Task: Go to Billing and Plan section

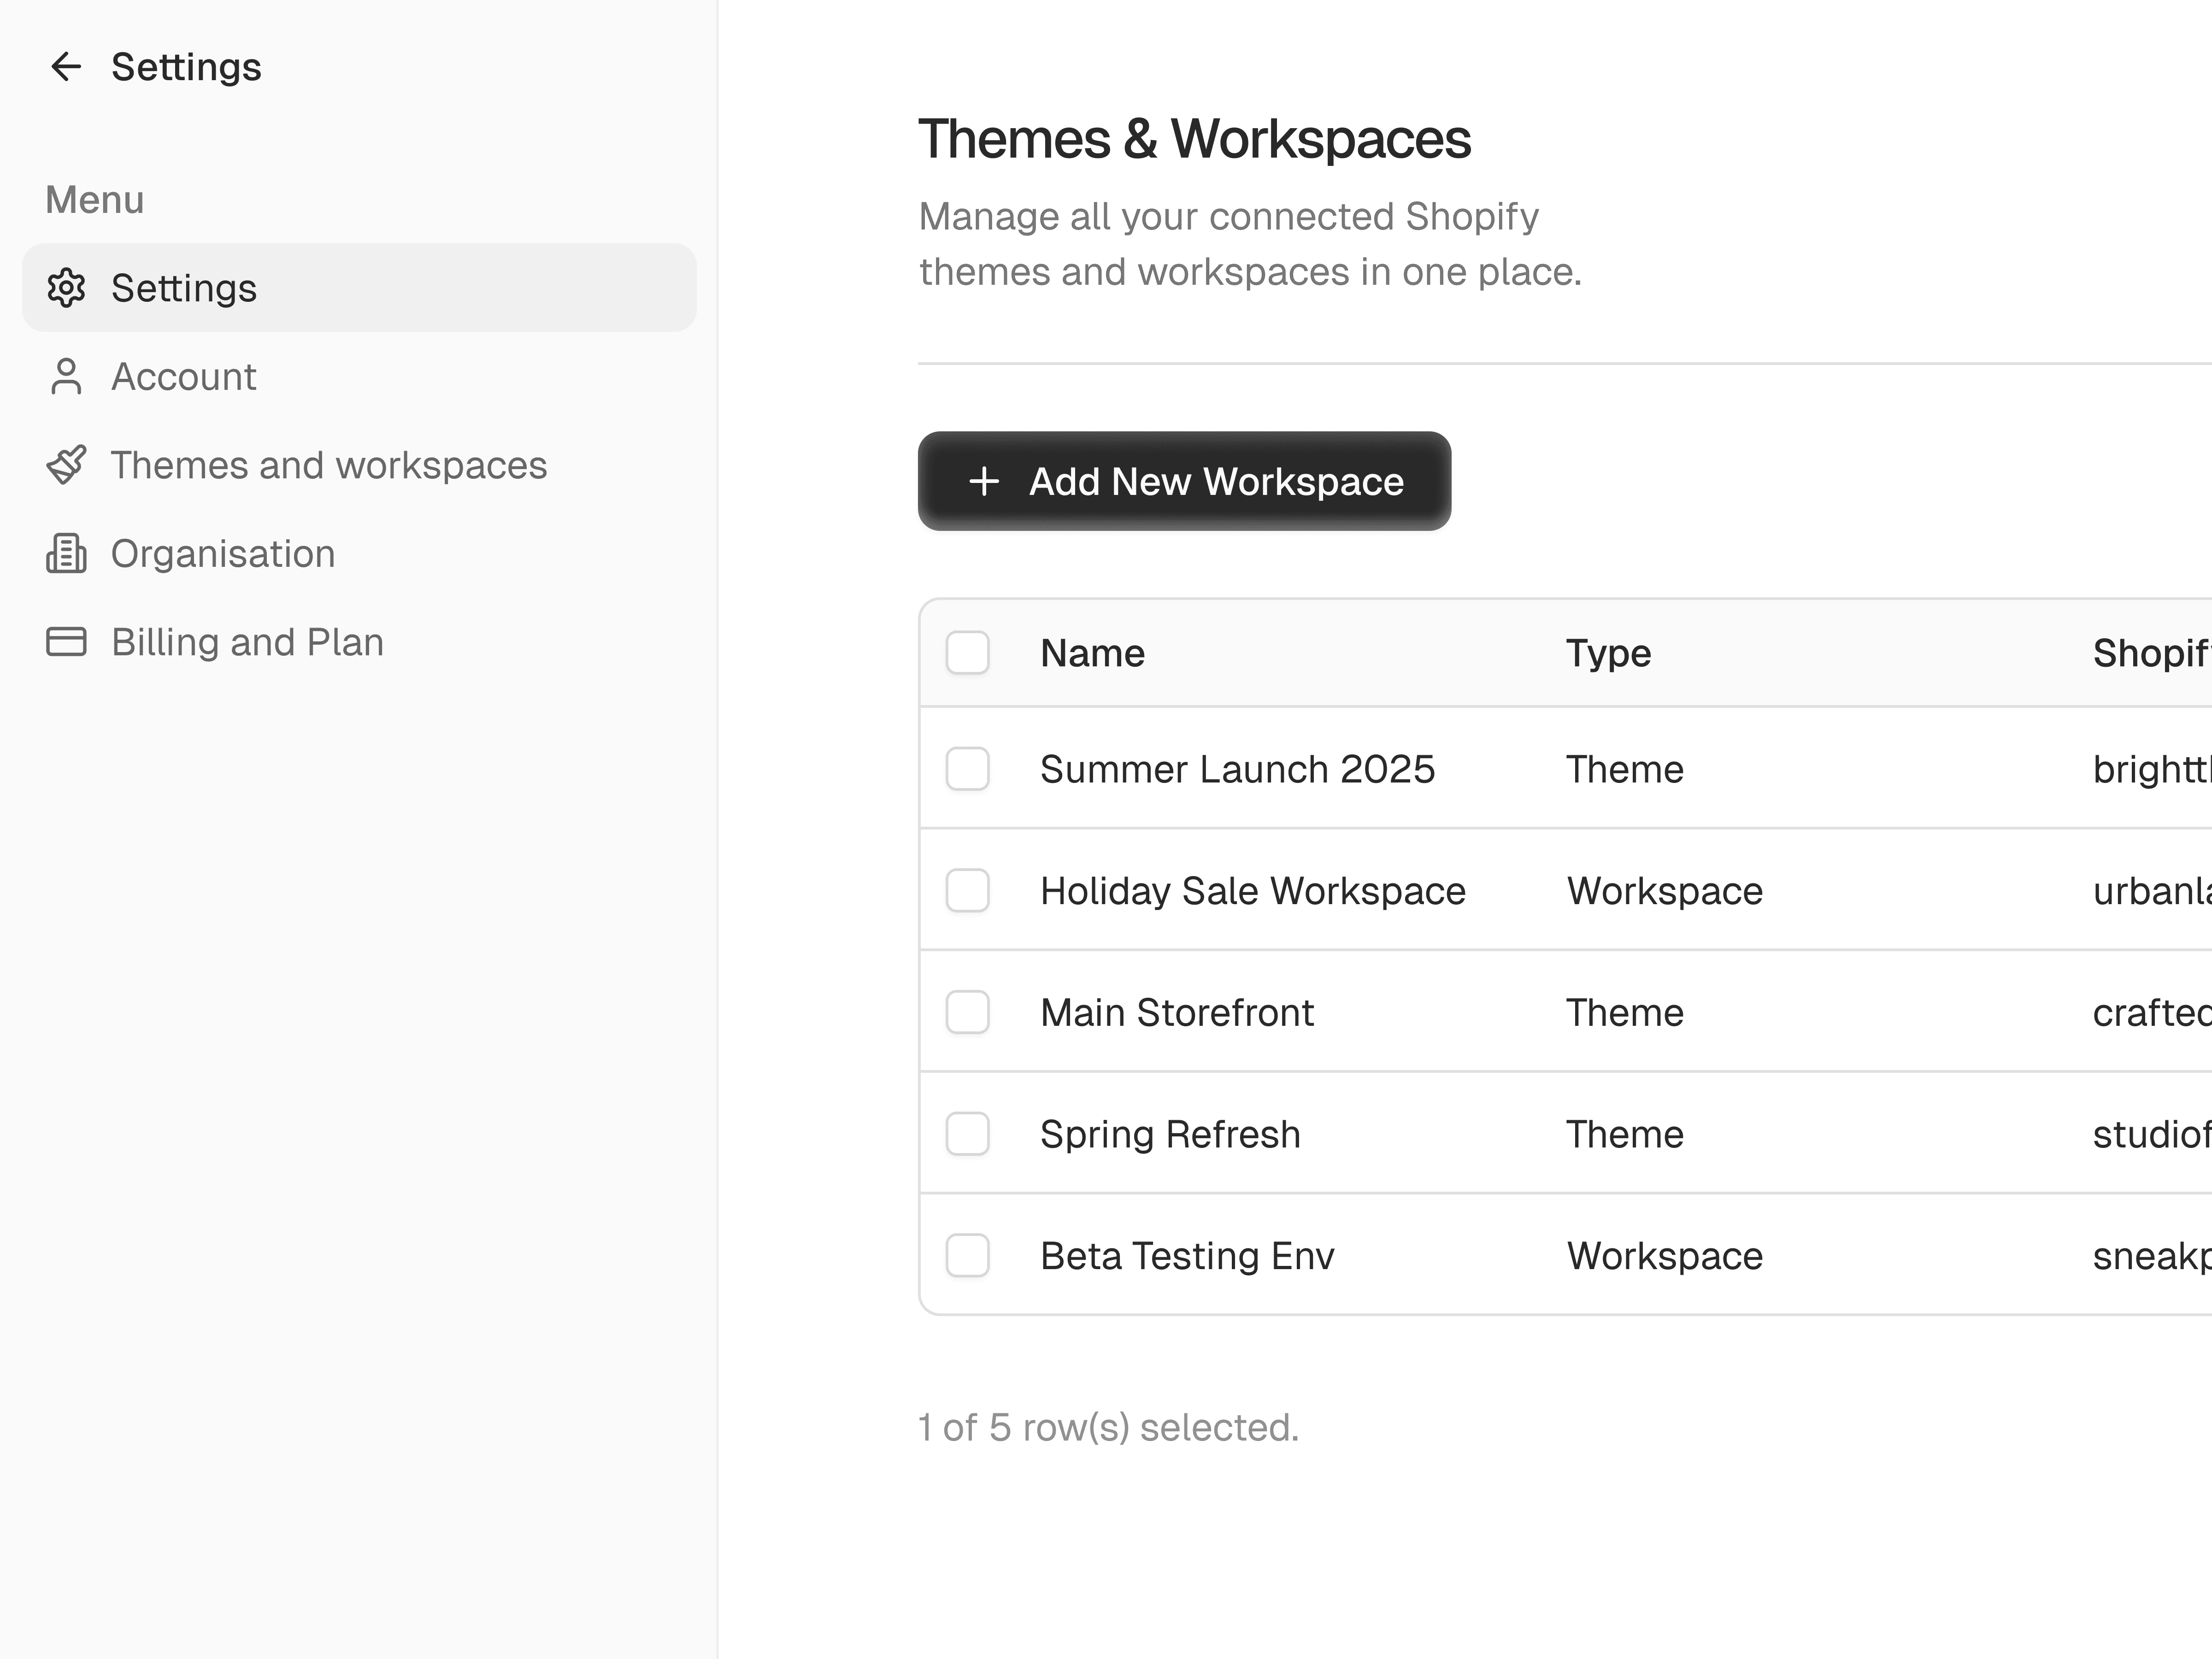Action: pos(247,642)
